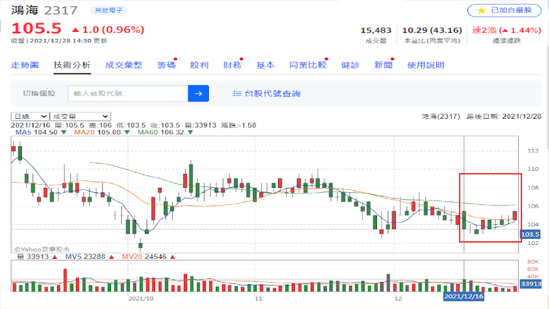Open the 使用說明 tab
This screenshot has height=309, width=549.
click(426, 65)
